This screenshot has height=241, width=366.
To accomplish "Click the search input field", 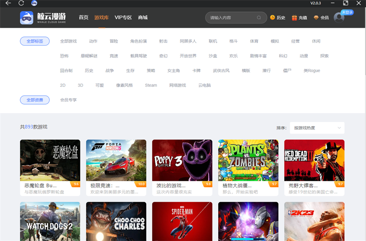I will (x=231, y=18).
